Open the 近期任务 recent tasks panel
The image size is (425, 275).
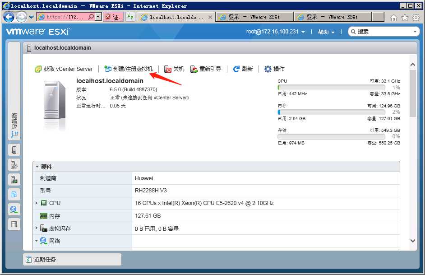pyautogui.click(x=72, y=260)
